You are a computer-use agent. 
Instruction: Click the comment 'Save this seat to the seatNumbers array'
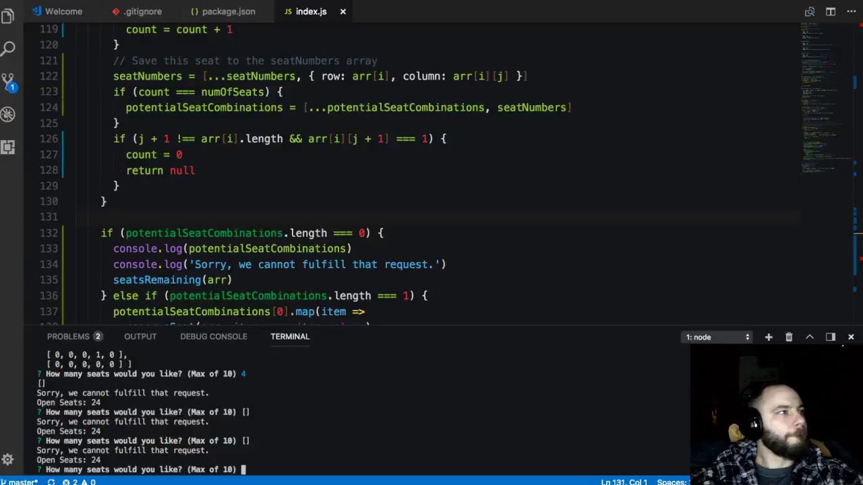coord(254,61)
